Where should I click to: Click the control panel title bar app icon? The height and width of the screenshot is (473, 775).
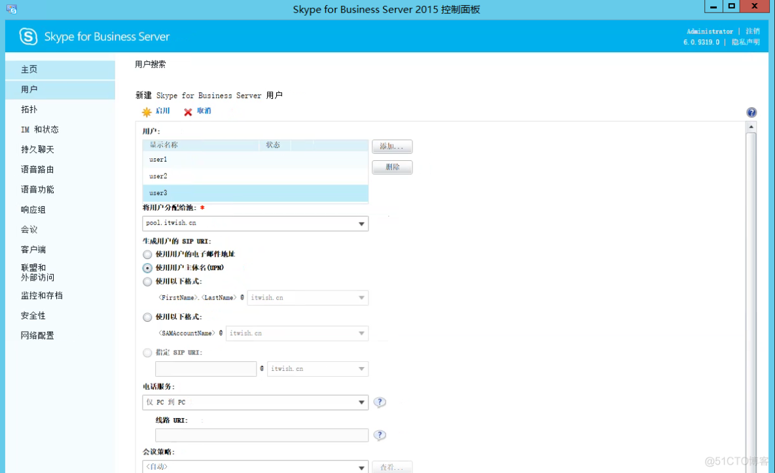11,9
